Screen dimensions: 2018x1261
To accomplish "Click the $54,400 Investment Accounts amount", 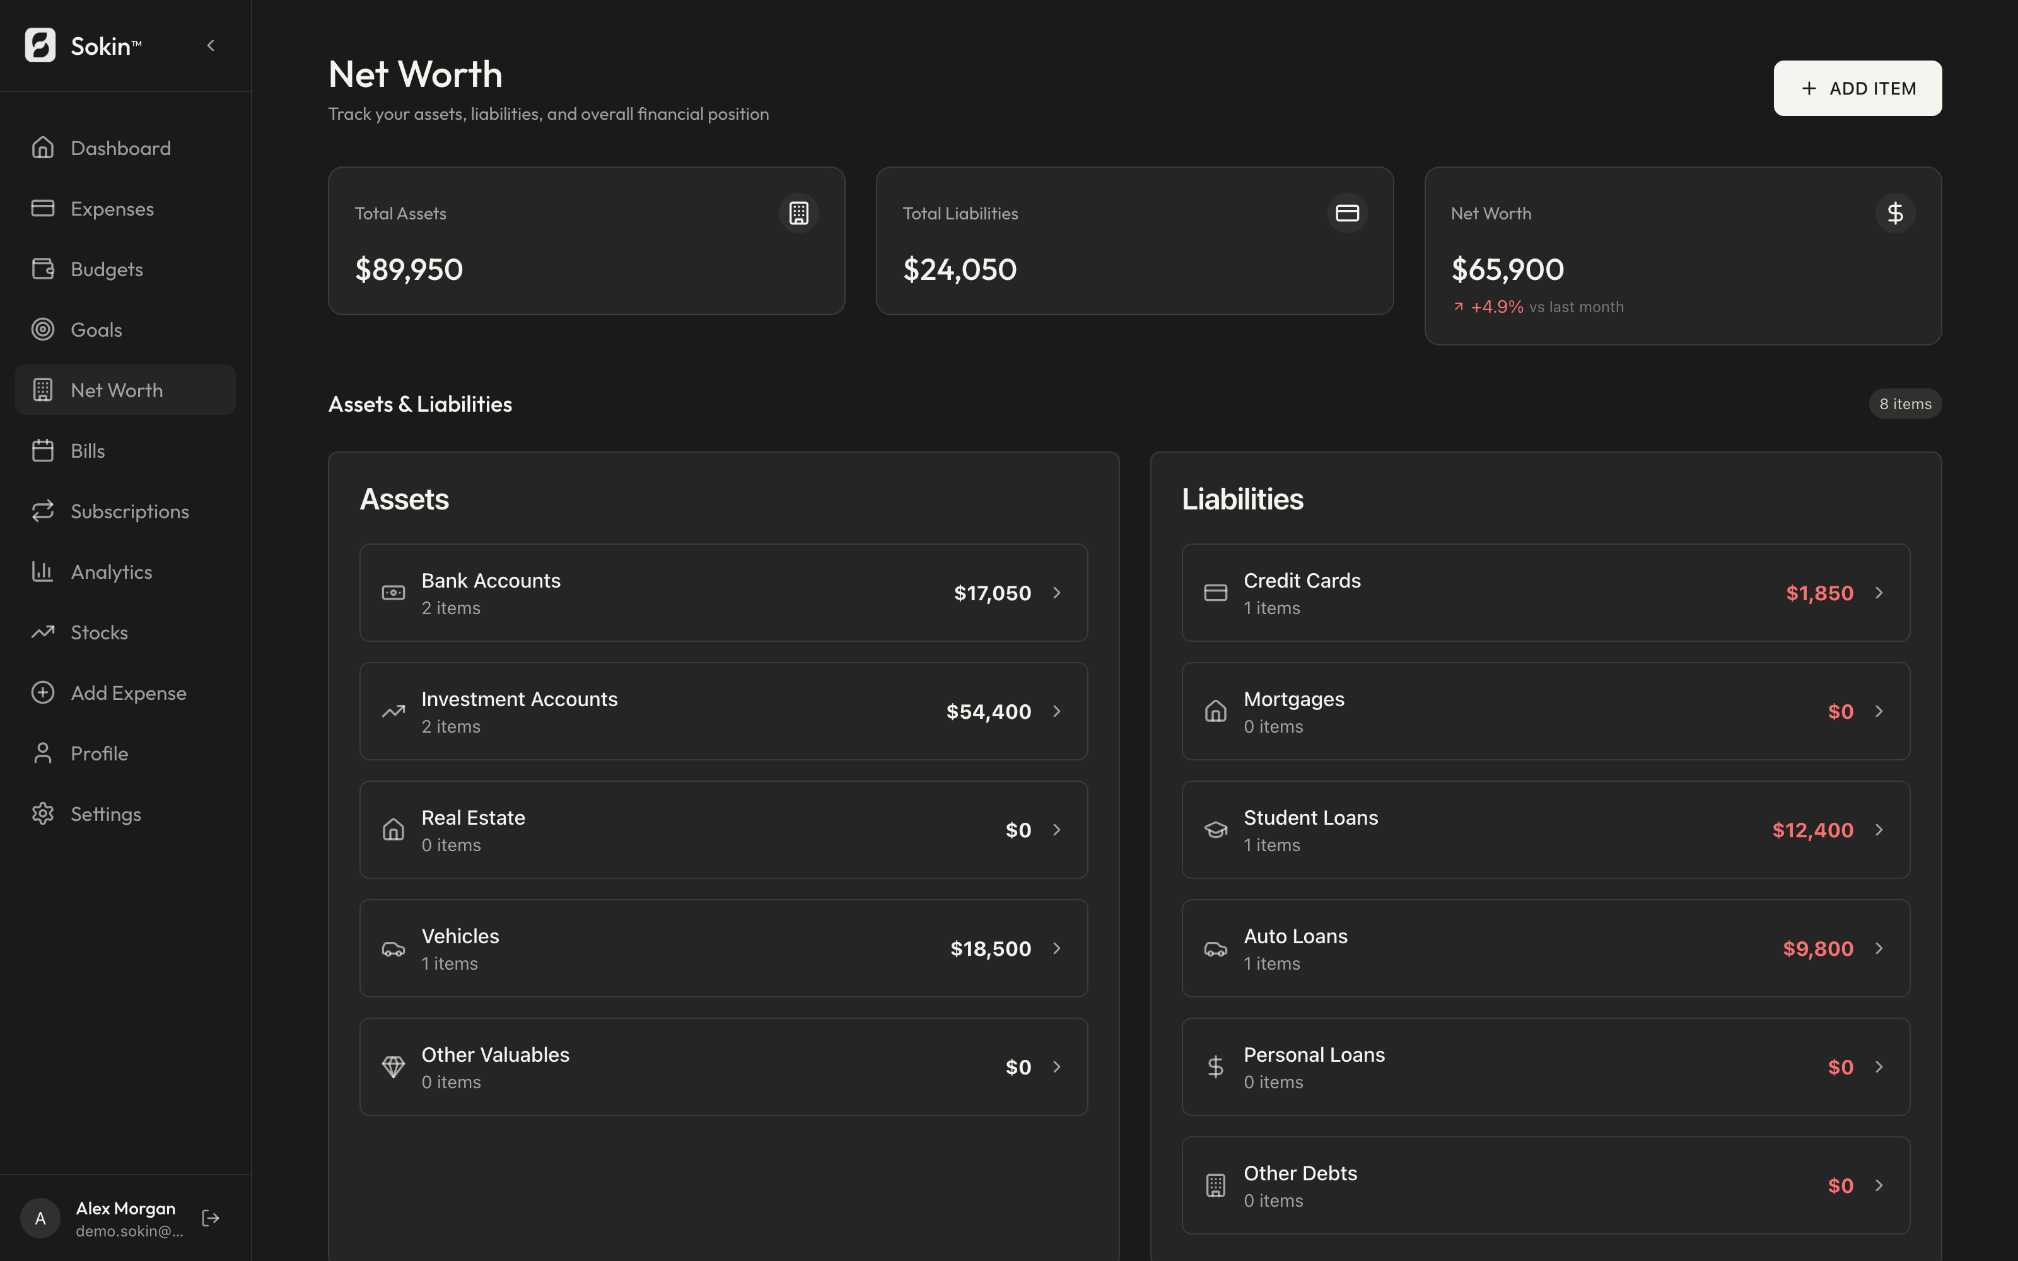I will pos(989,711).
